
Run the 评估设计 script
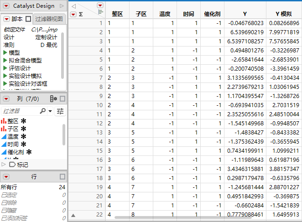(x=5, y=68)
